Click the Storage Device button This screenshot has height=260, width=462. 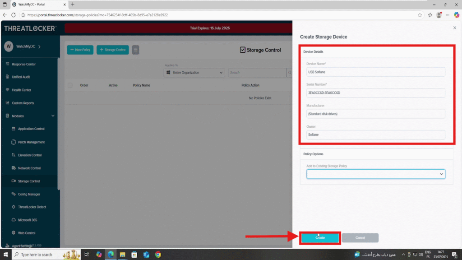(x=112, y=50)
